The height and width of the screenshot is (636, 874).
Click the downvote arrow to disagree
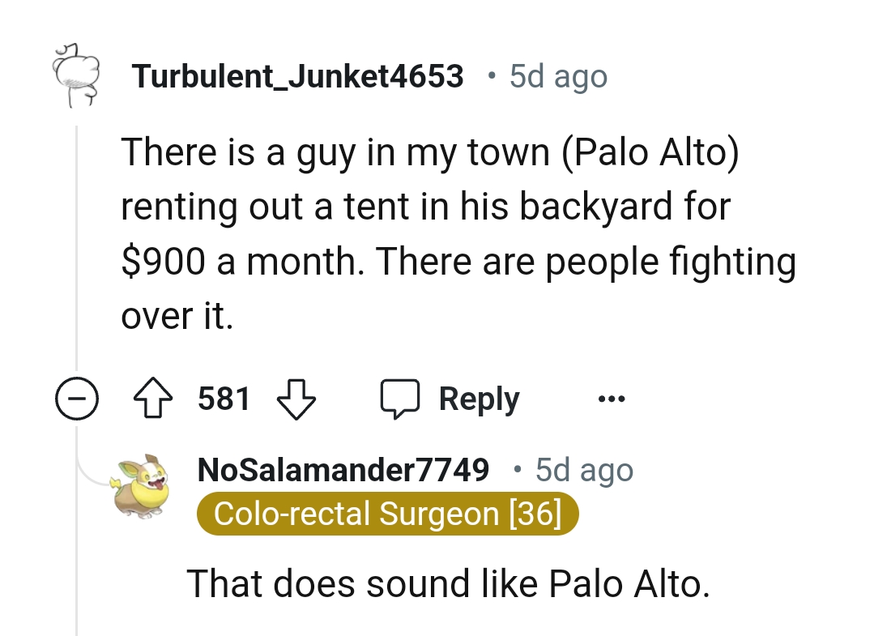tap(296, 398)
